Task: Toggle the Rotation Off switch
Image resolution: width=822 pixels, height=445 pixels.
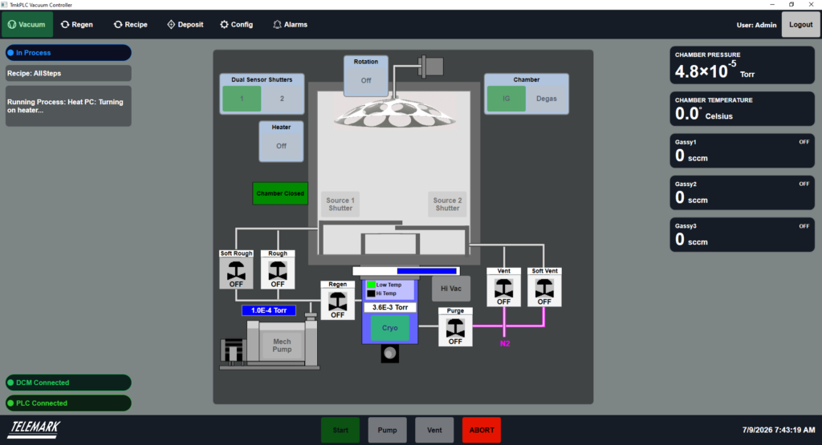Action: click(x=366, y=81)
